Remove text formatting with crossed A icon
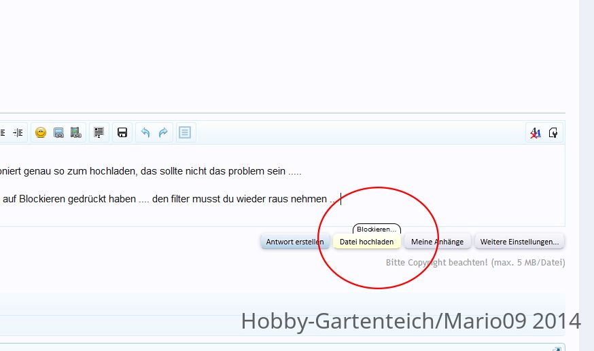594x351 pixels. pos(536,133)
